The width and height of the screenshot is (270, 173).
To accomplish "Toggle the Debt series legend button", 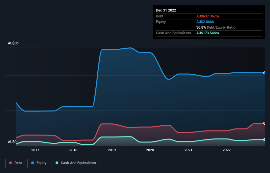I will point(16,163).
